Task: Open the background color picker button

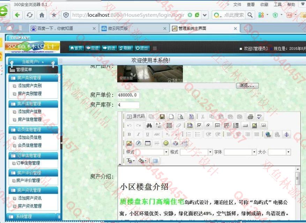Action: (x=142, y=161)
